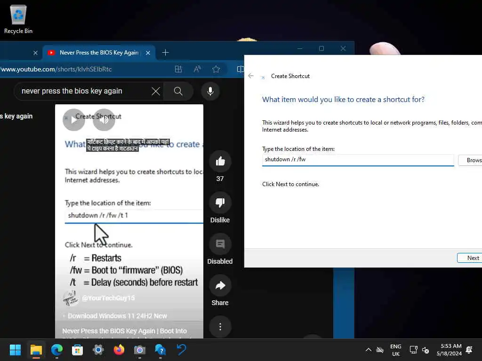482x361 pixels.
Task: Open the three-dot more options menu
Action: (x=220, y=327)
